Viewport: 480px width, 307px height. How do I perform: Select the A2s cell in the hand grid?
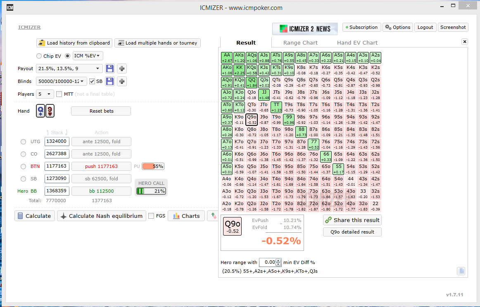[375, 58]
